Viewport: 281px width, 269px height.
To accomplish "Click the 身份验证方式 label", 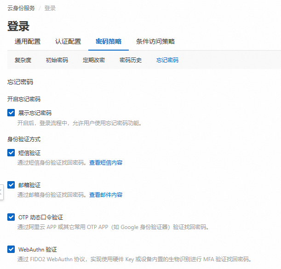I will point(24,139).
